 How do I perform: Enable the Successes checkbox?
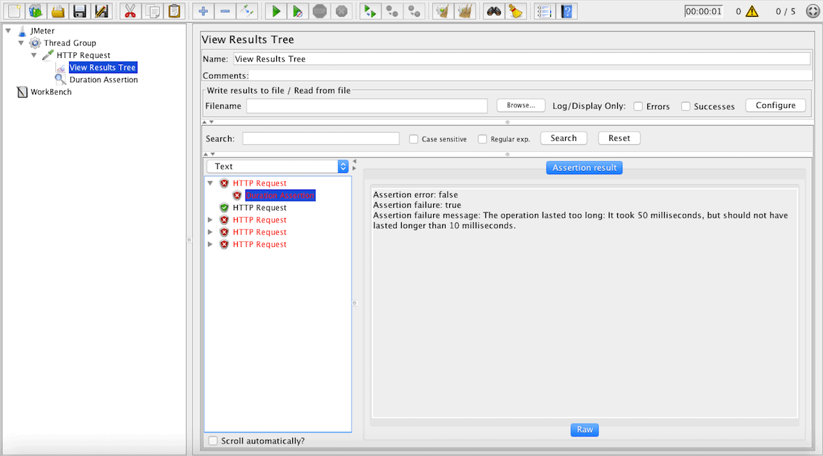tap(686, 107)
